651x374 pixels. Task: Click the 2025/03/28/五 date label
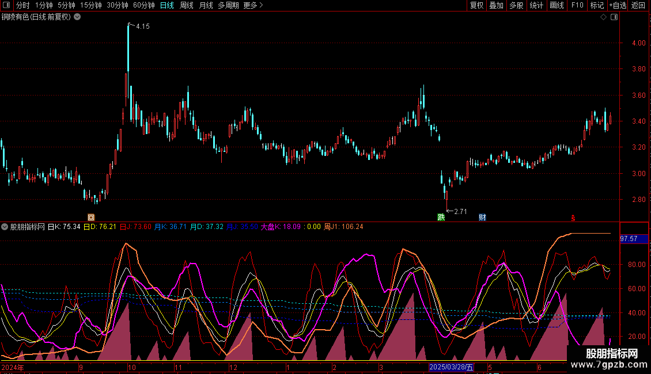(451, 367)
